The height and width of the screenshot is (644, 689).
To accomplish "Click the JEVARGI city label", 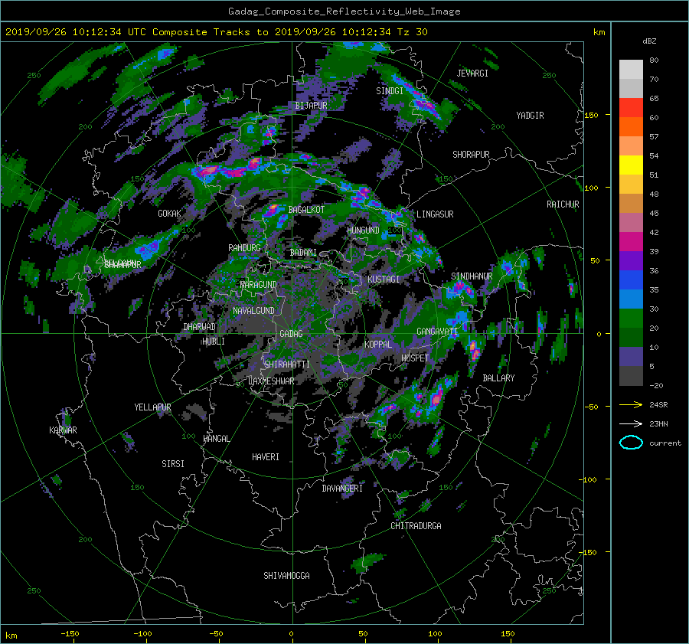I will pyautogui.click(x=472, y=74).
